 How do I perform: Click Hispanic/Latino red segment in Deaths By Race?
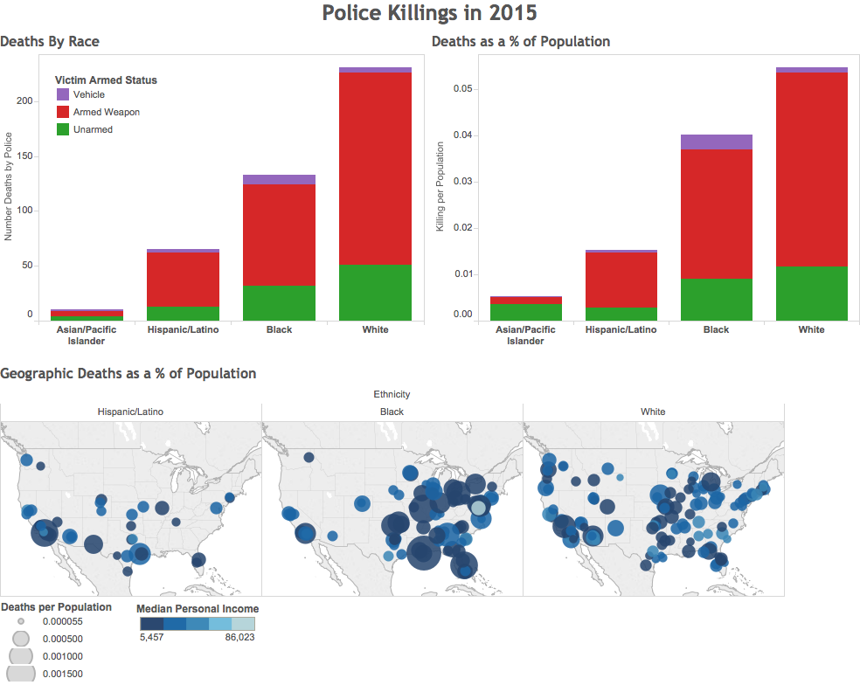point(184,280)
